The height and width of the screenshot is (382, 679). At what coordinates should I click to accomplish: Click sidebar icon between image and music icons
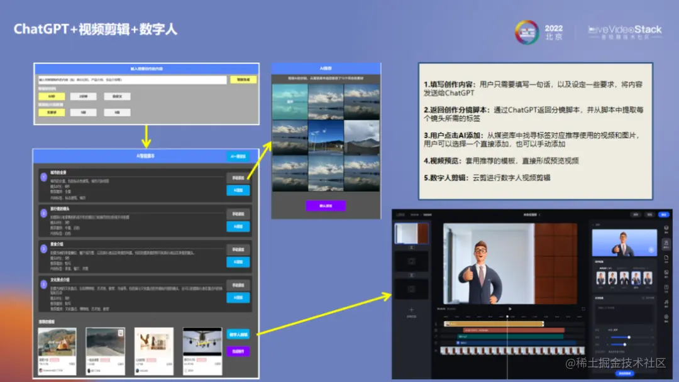(x=666, y=287)
